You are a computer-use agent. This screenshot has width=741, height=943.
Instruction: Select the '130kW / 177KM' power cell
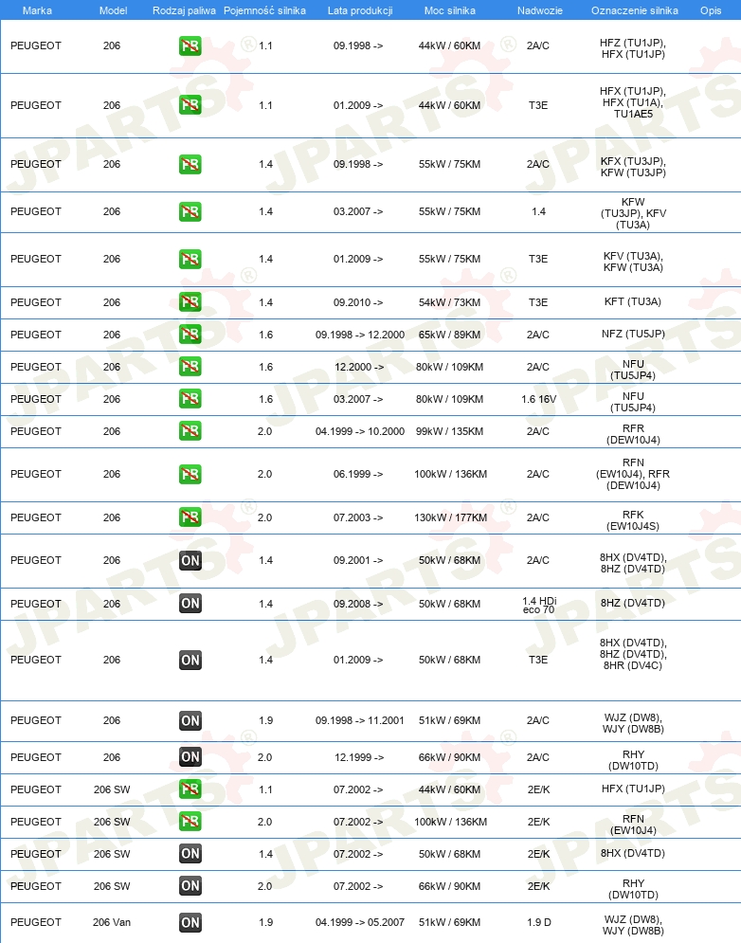[x=450, y=517]
